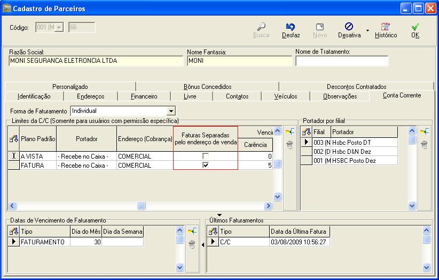This screenshot has height=280, width=439.
Task: Click sort icon in Datas de Vencimento grid header
Action: [14, 232]
